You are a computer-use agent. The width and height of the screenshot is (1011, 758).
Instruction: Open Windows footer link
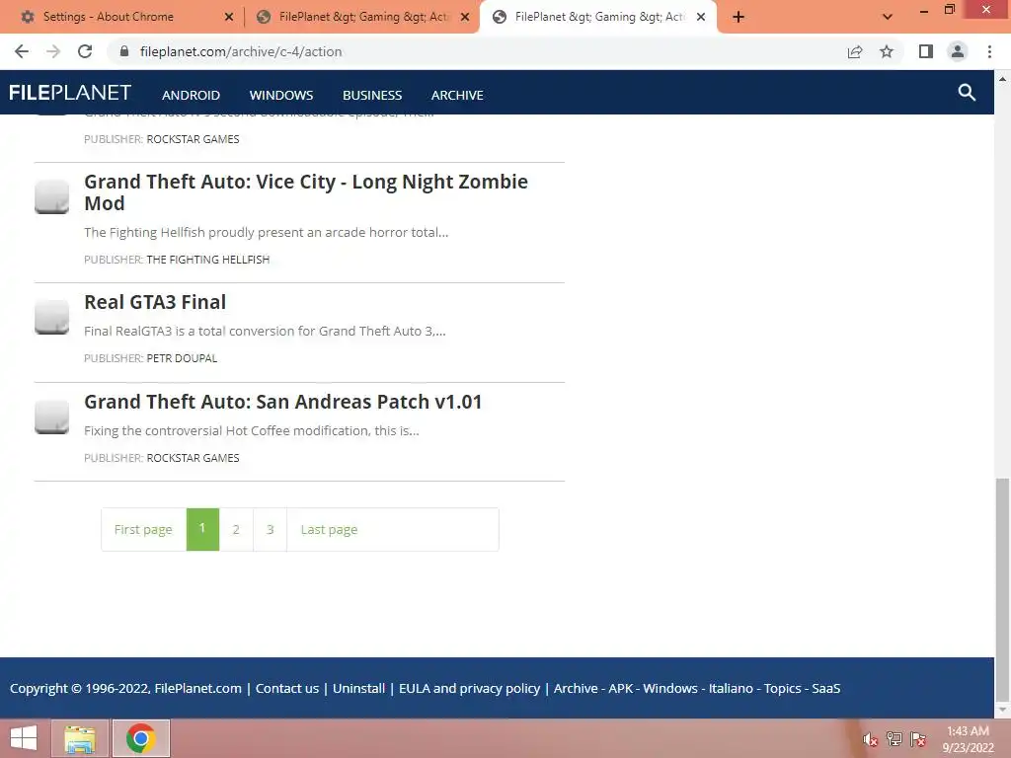670,688
